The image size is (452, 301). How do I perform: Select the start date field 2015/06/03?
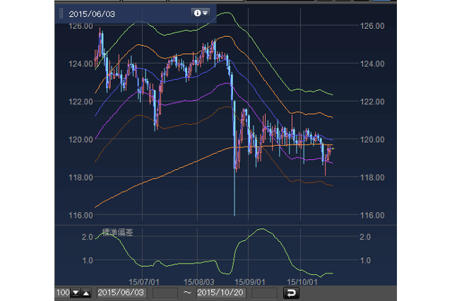tap(121, 293)
